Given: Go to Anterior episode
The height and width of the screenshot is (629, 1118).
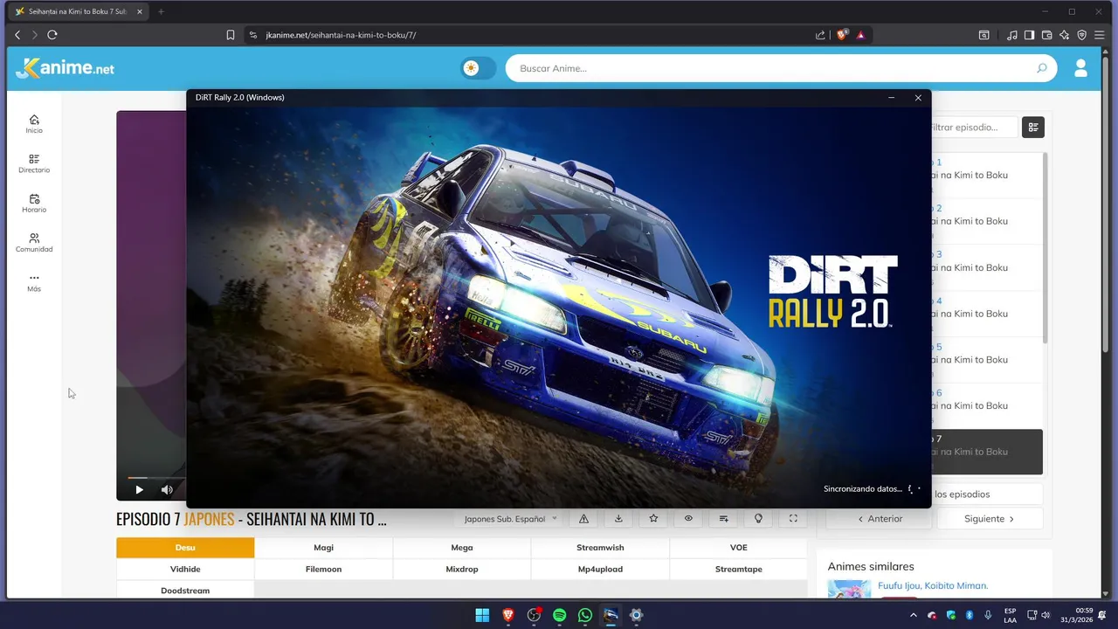Looking at the screenshot, I should point(880,519).
